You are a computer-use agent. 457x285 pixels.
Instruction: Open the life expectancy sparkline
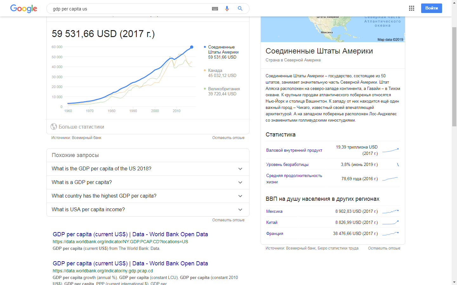391,179
